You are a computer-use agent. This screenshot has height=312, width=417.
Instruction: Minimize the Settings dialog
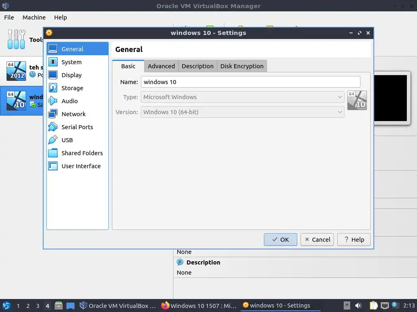[x=351, y=33]
